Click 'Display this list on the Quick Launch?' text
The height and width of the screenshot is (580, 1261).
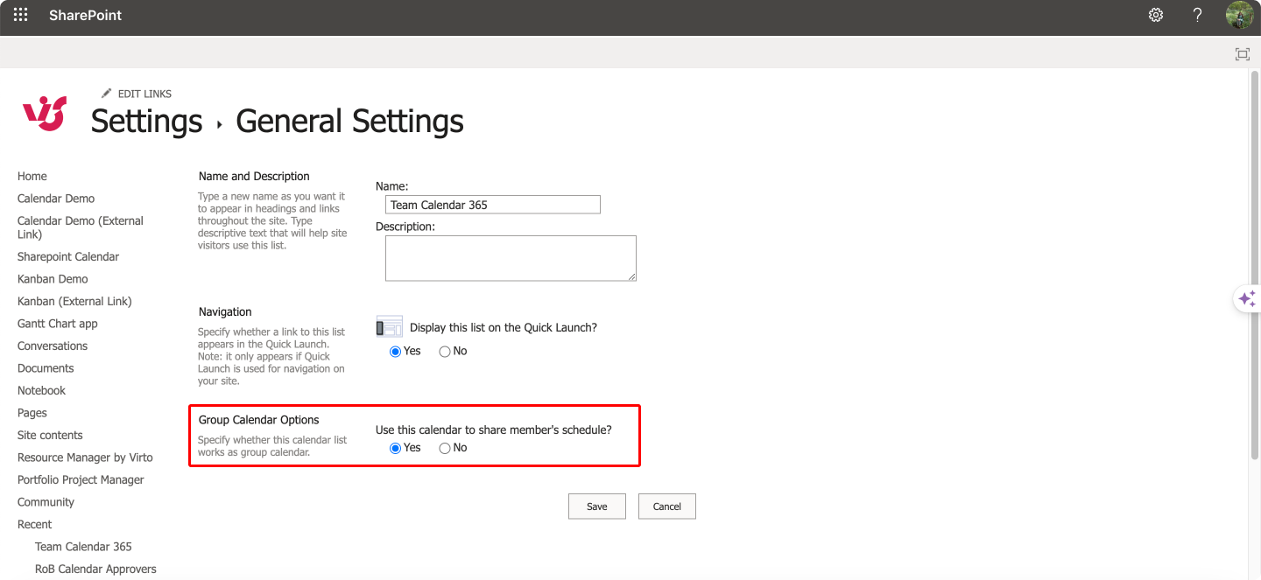[x=504, y=328]
